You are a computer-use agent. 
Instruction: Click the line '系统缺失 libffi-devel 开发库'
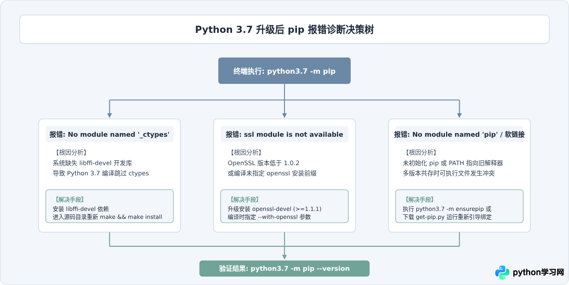pyautogui.click(x=92, y=163)
